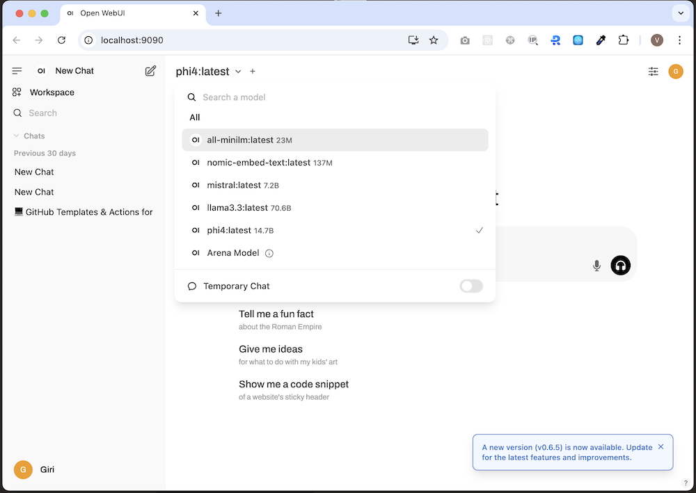
Task: Click the IP lookup extension icon
Action: tap(532, 40)
